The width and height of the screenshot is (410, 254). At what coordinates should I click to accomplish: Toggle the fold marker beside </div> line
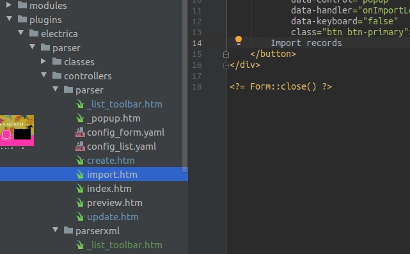226,65
